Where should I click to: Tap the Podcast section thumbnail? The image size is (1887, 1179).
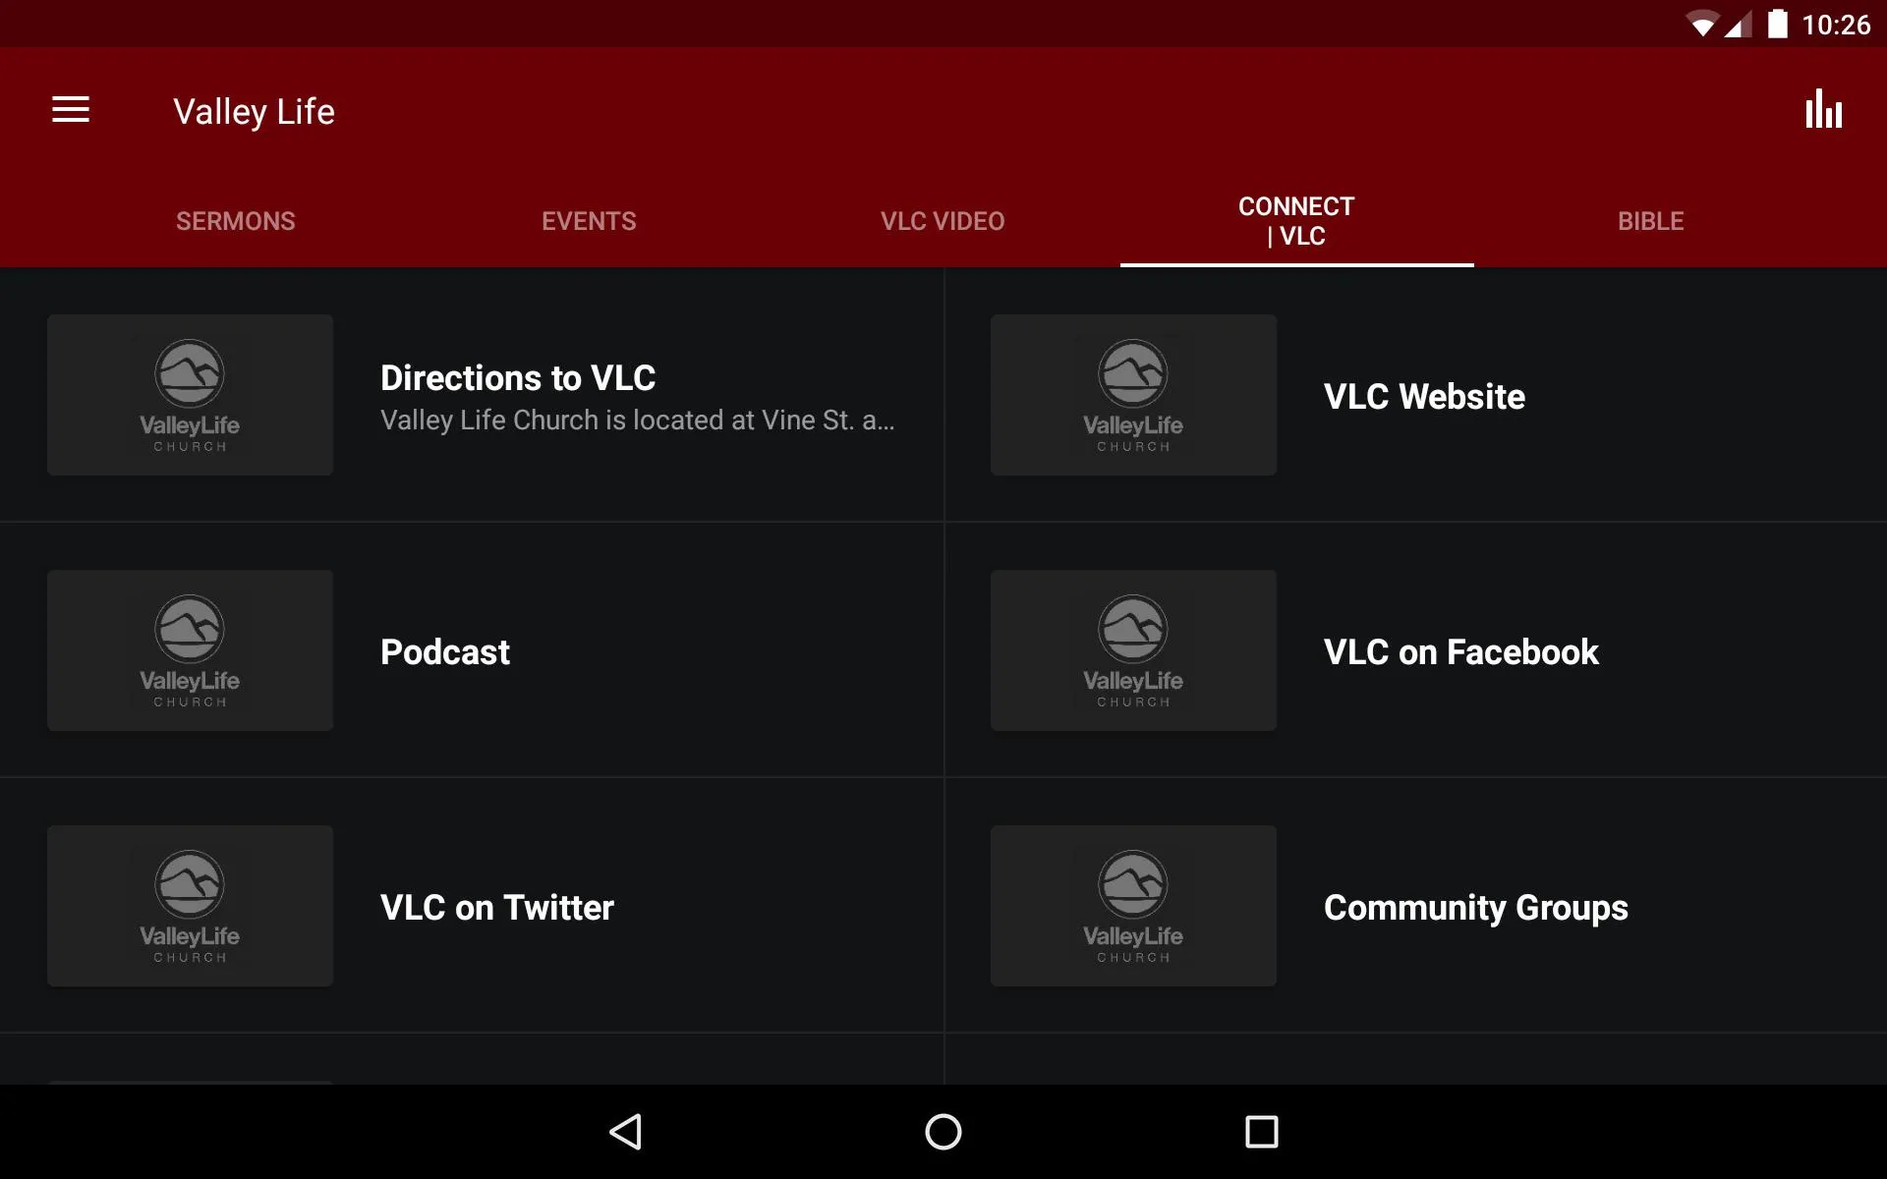pos(189,649)
